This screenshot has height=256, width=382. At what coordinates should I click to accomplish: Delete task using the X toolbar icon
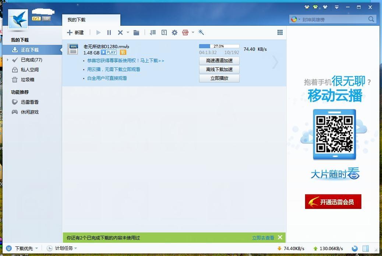coord(120,32)
